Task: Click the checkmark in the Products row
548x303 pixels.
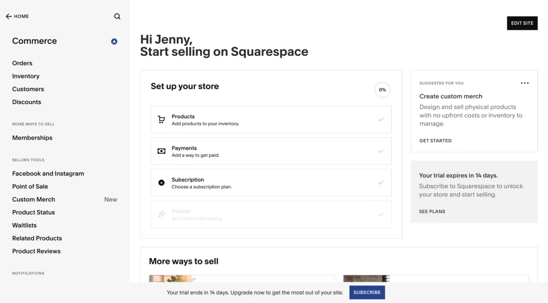Action: [381, 119]
